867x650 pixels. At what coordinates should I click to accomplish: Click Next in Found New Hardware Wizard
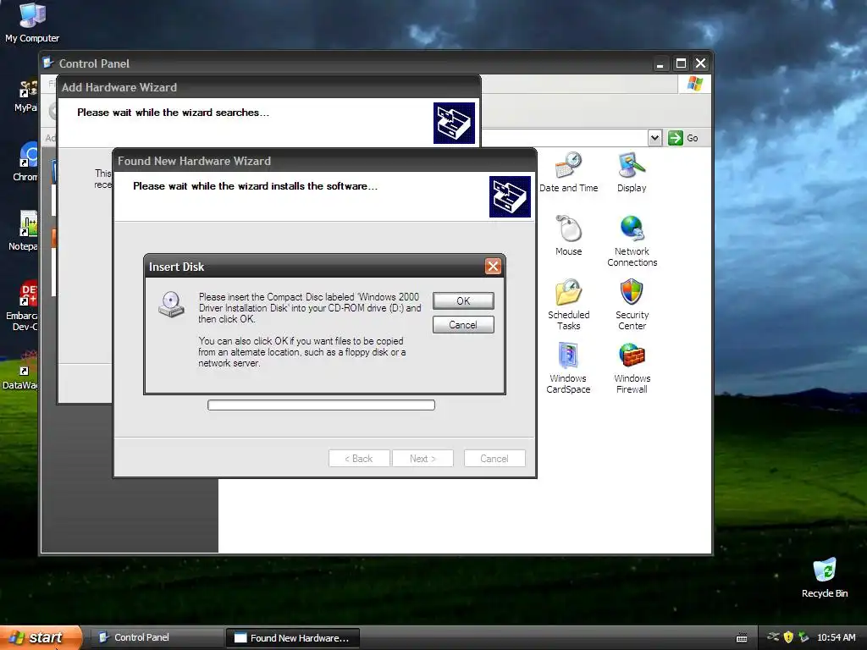click(423, 458)
